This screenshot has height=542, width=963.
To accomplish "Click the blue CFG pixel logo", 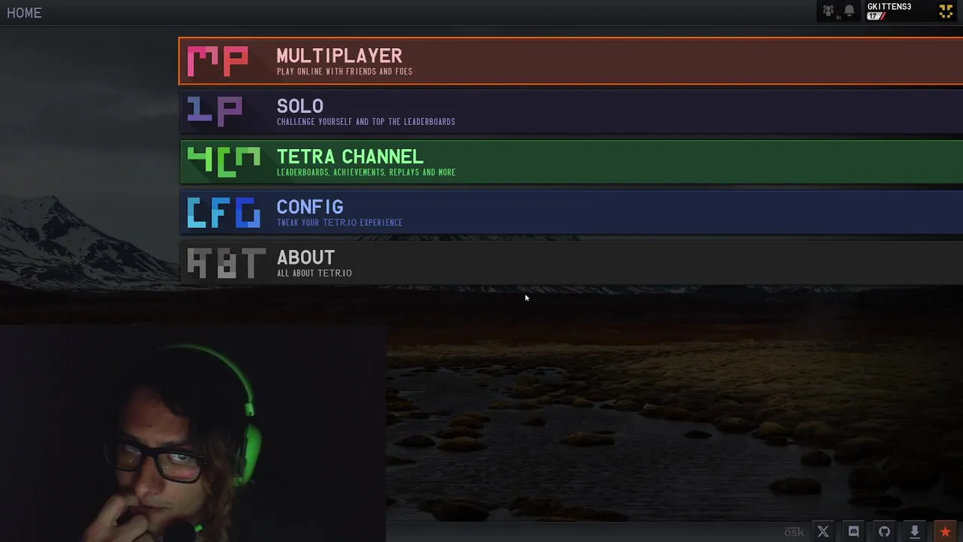I will click(223, 213).
